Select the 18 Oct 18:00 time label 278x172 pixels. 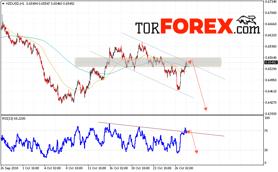[x=141, y=168]
